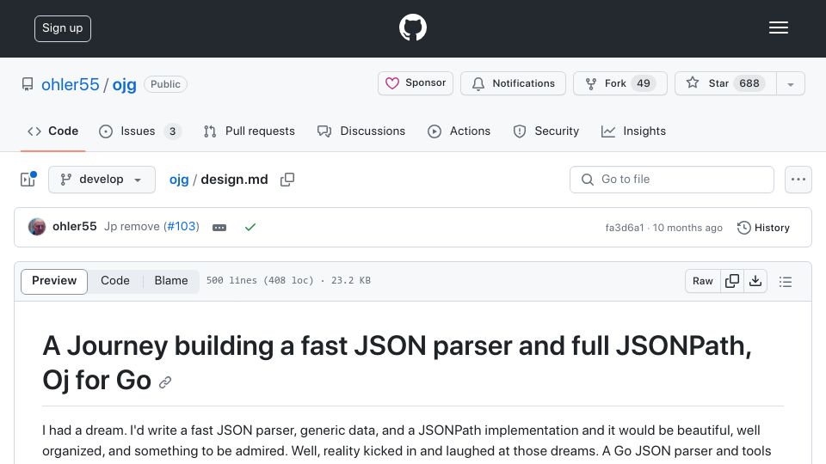The height and width of the screenshot is (464, 826).
Task: Open the develop branch selector
Action: click(102, 180)
